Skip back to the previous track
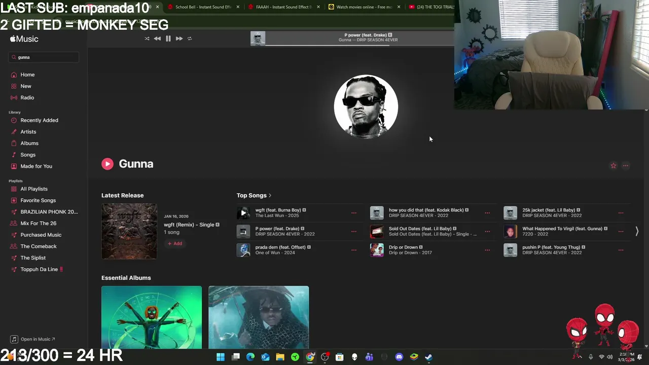 (x=157, y=39)
